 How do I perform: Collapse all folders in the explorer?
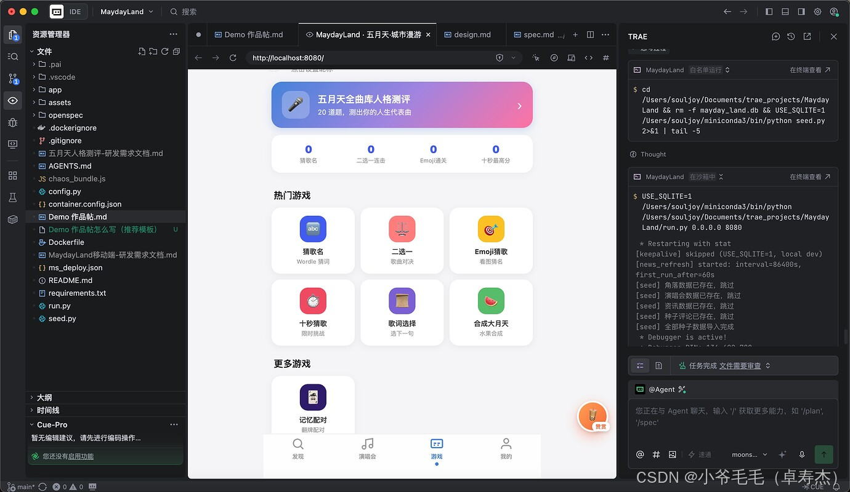pos(177,52)
